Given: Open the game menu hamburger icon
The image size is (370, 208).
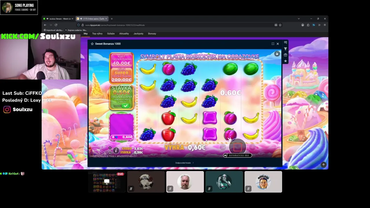Looking at the screenshot, I should pyautogui.click(x=110, y=148).
